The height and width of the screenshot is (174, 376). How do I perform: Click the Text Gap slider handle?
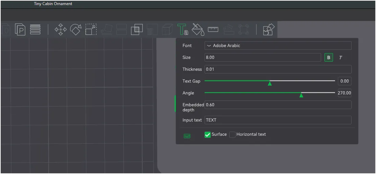(270, 83)
